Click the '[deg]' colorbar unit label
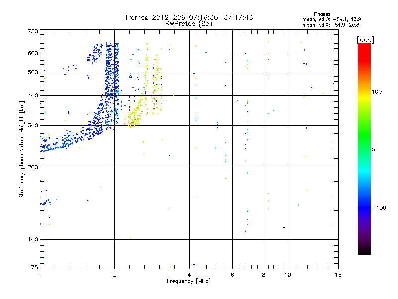The height and width of the screenshot is (299, 398). [365, 40]
